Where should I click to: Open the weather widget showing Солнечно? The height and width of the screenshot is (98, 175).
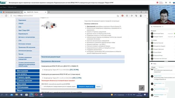coord(117,95)
